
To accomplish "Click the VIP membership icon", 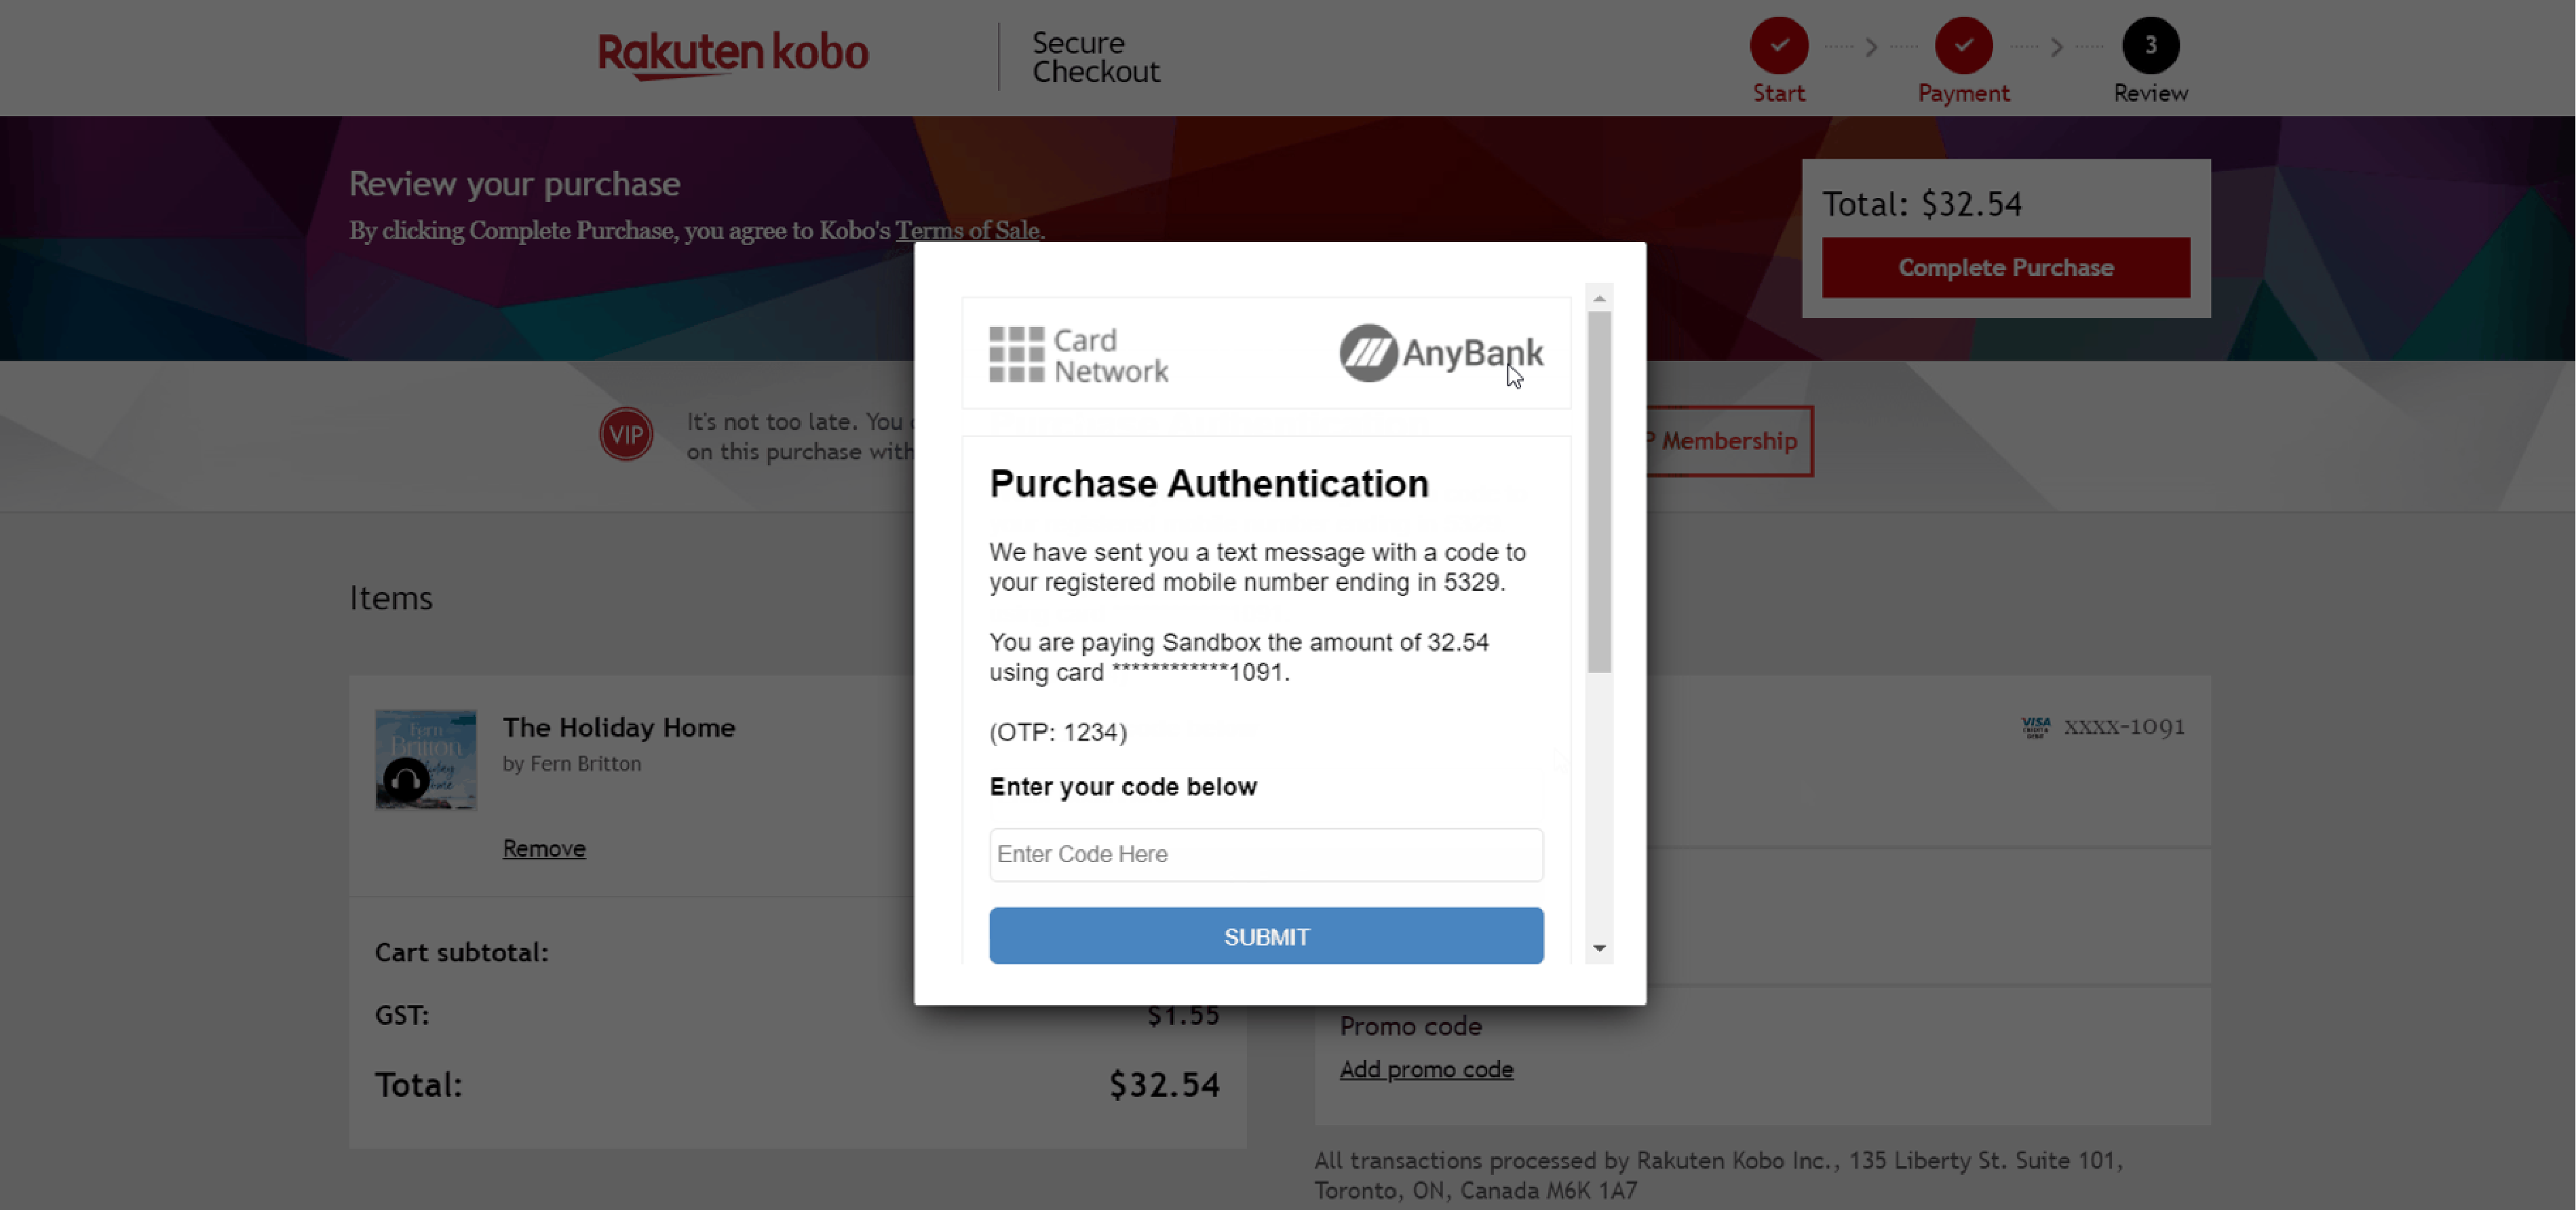I will coord(626,433).
